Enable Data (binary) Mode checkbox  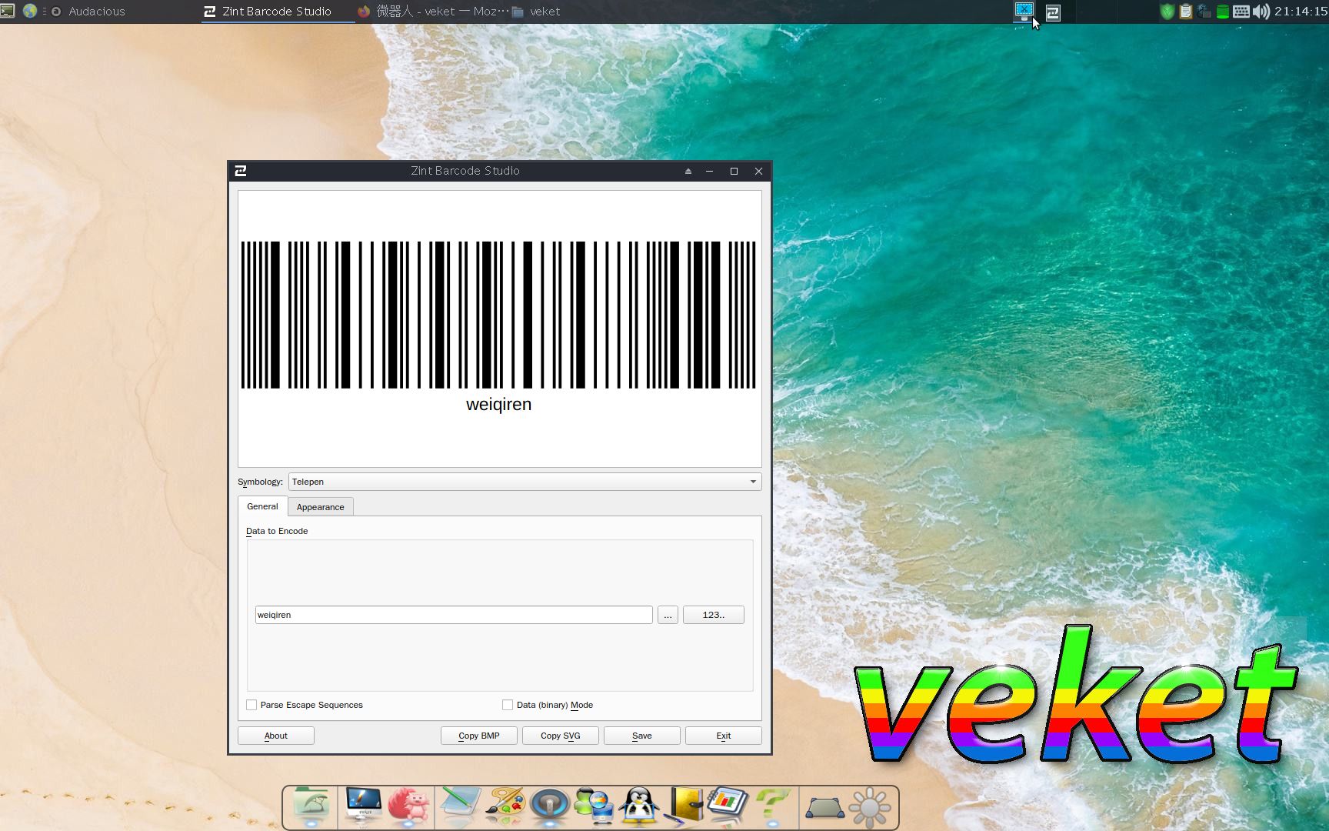508,705
